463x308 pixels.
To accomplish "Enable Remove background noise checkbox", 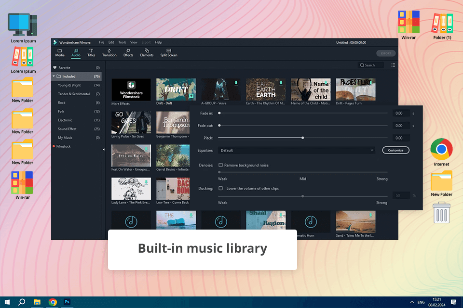I will [220, 165].
